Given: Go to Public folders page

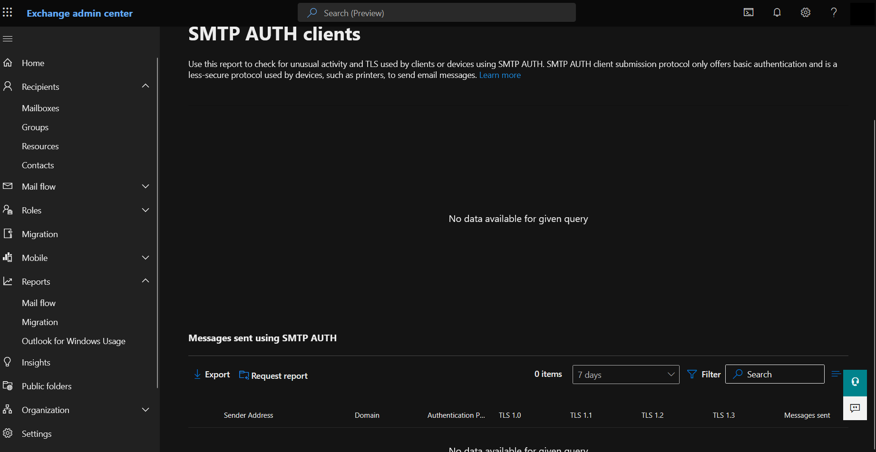Looking at the screenshot, I should click(x=47, y=386).
